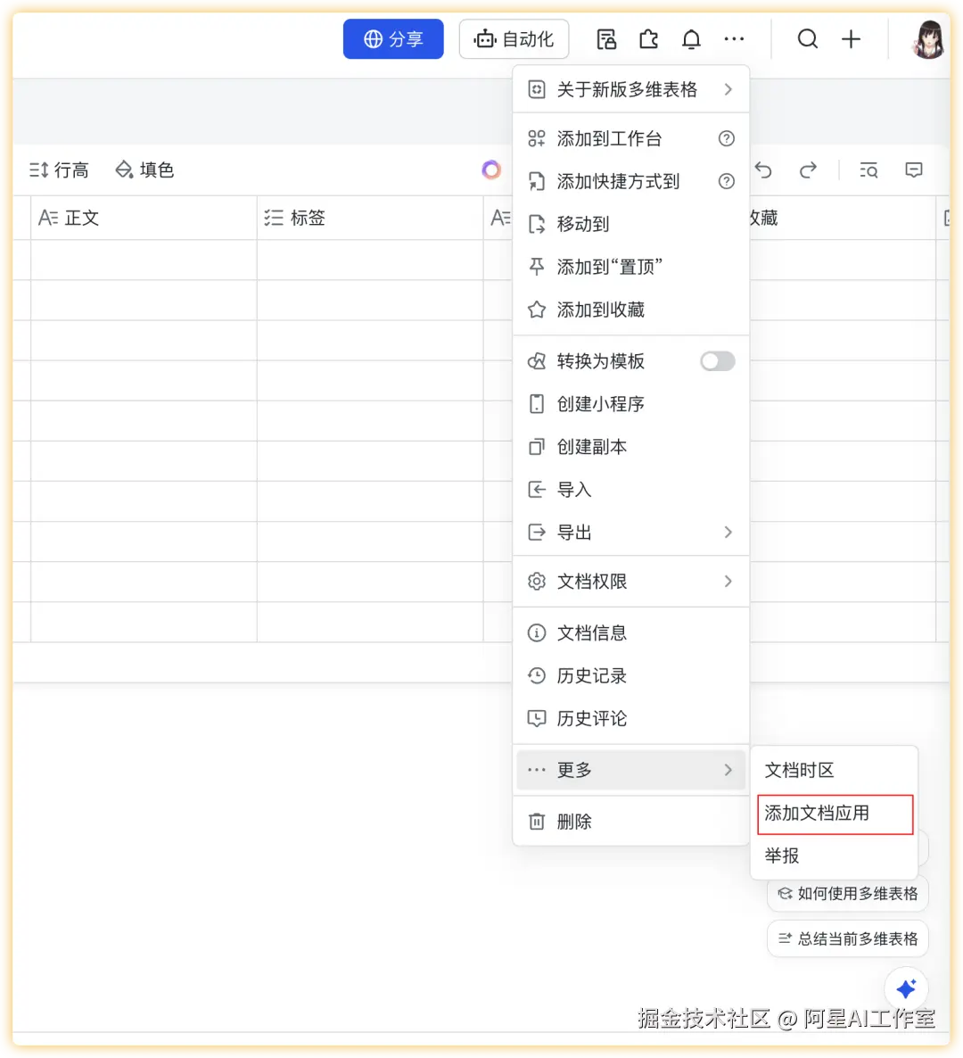Screen dimensions: 963x1058
Task: Open the plugin puzzle-piece icon
Action: pos(649,39)
